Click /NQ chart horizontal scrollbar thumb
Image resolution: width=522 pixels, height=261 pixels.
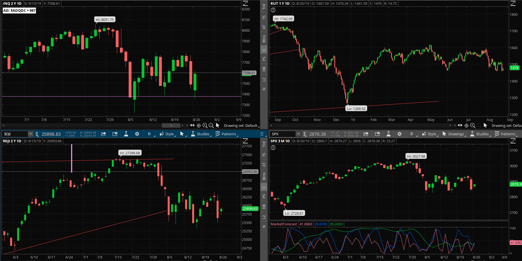[x=171, y=125]
